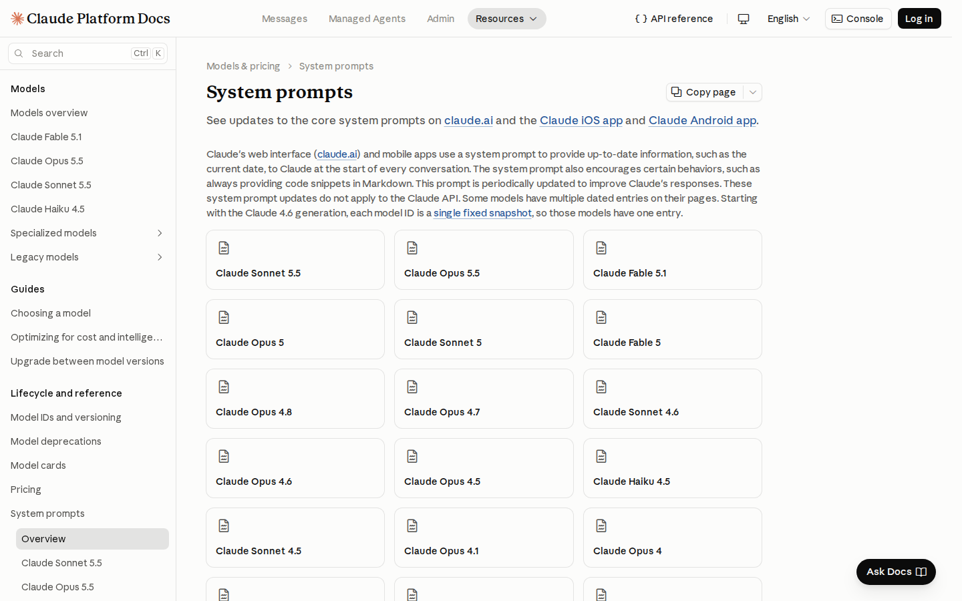This screenshot has height=601, width=962.
Task: Follow the Claude iOS app link
Action: point(581,120)
